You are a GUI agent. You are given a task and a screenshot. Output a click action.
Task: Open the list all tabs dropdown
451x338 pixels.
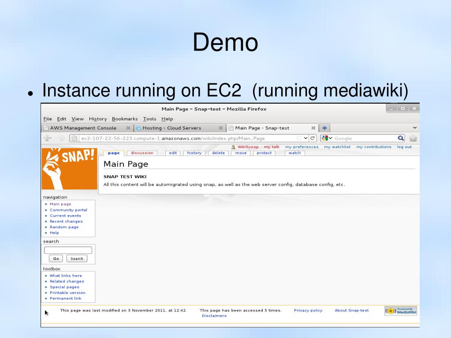tap(415, 128)
